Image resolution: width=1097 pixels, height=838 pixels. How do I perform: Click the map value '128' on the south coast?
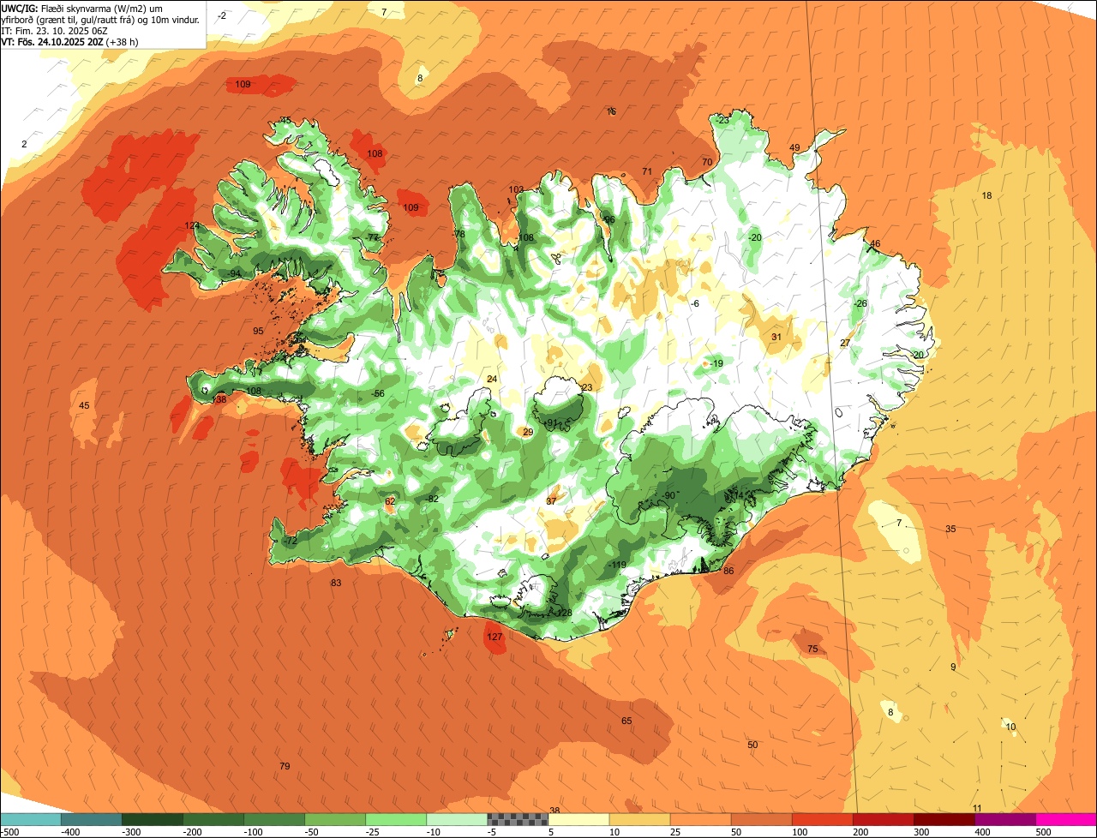tap(564, 613)
